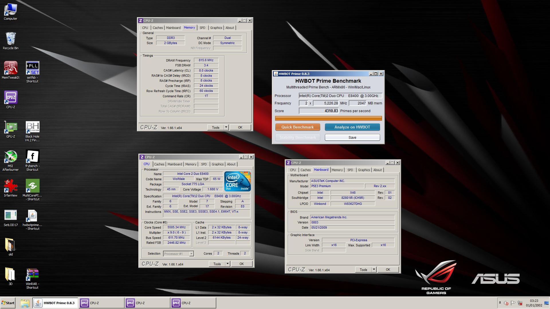Image resolution: width=550 pixels, height=309 pixels.
Task: Launch MemTweakIt from the desktop
Action: 11,70
